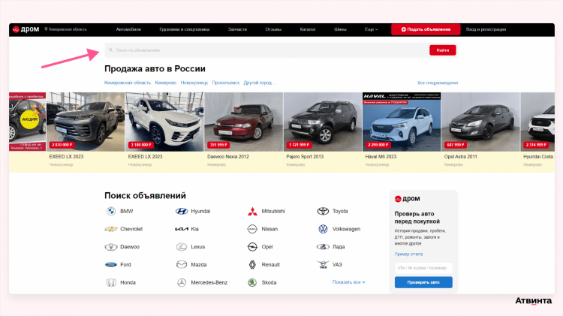This screenshot has height=316, width=563.
Task: Open the location pin Kemerovo region selector
Action: click(66, 29)
